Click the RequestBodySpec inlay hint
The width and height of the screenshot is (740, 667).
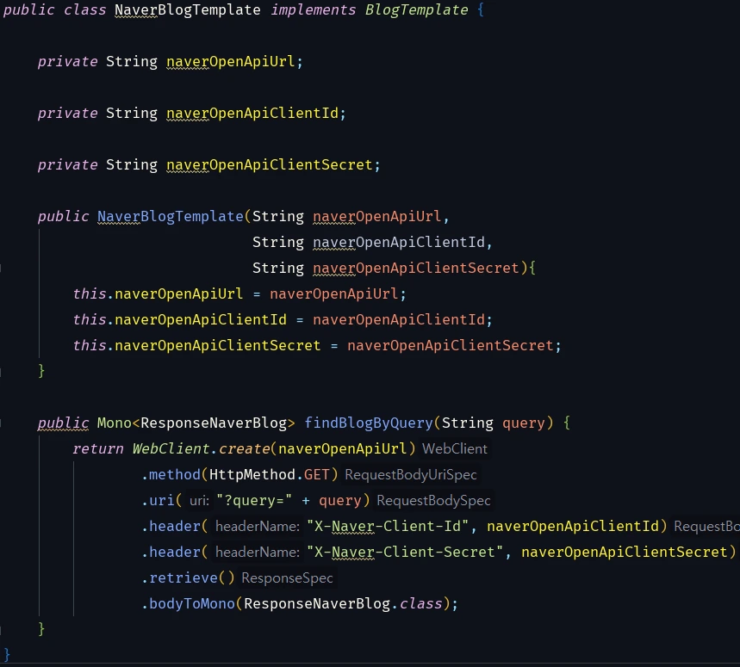[433, 501]
